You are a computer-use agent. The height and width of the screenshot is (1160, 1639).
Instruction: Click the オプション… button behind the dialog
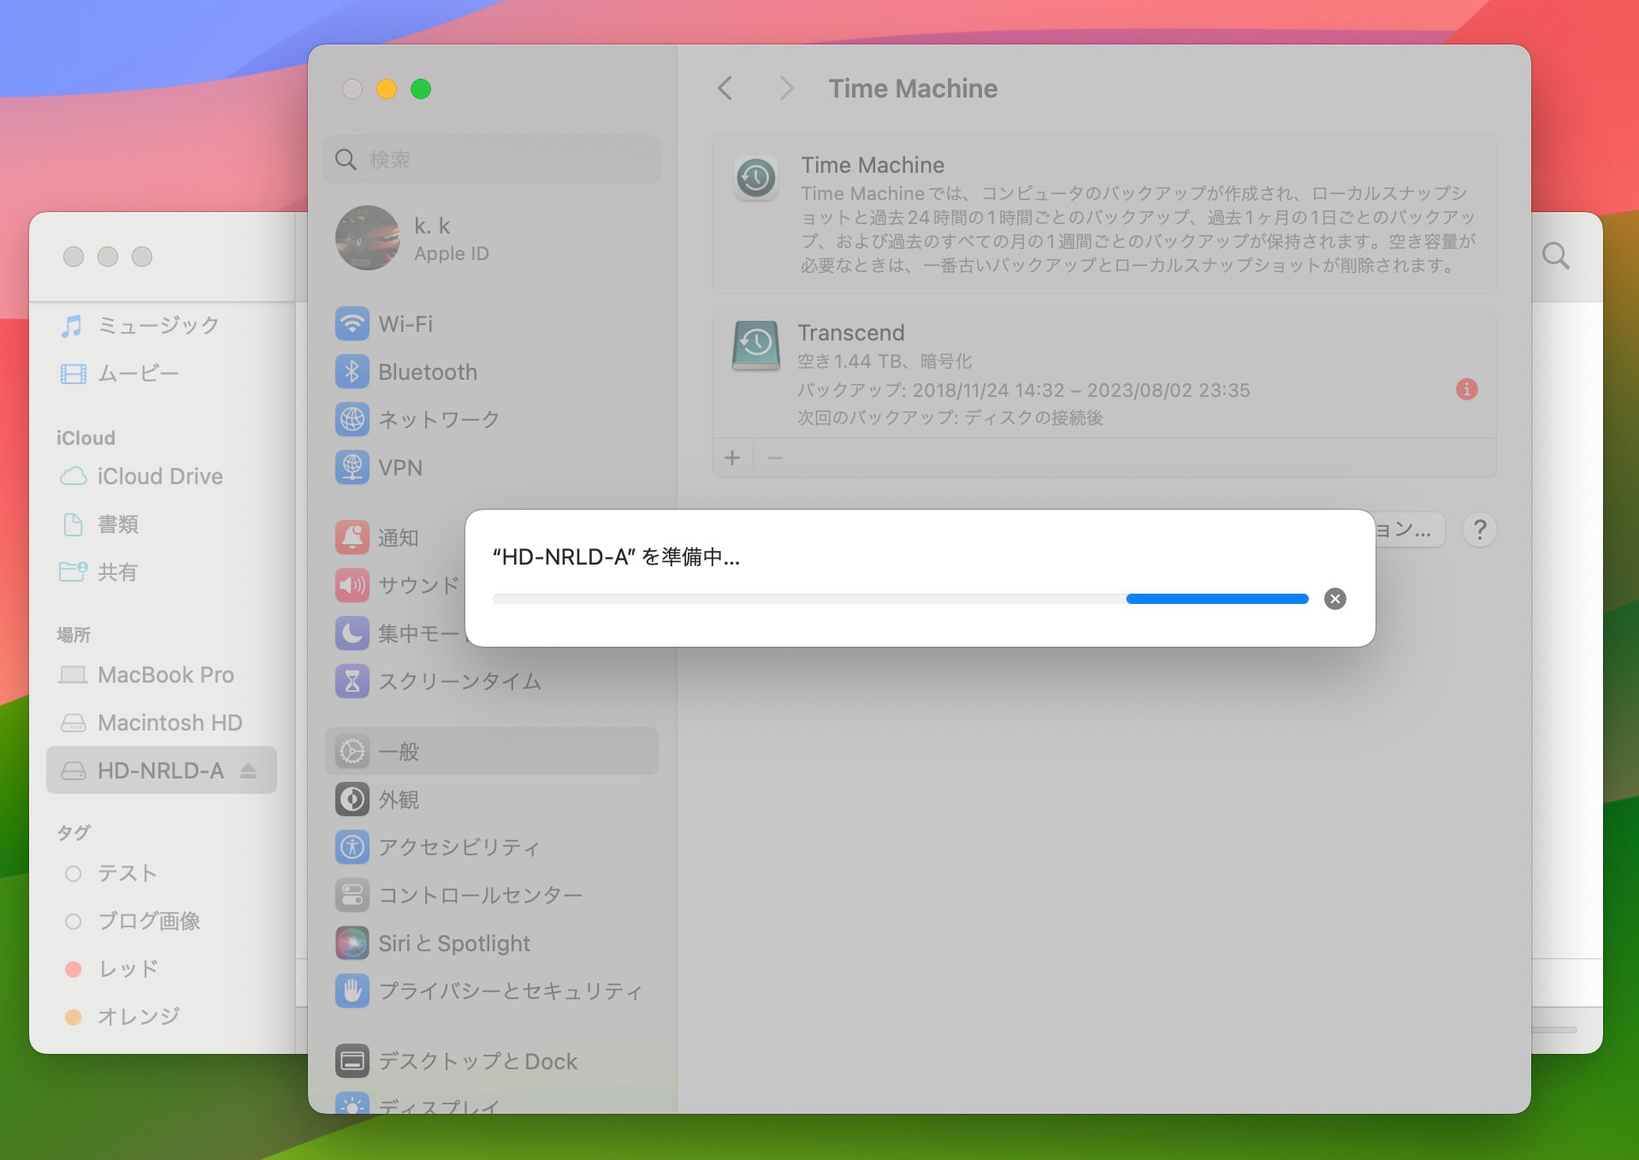(1410, 530)
